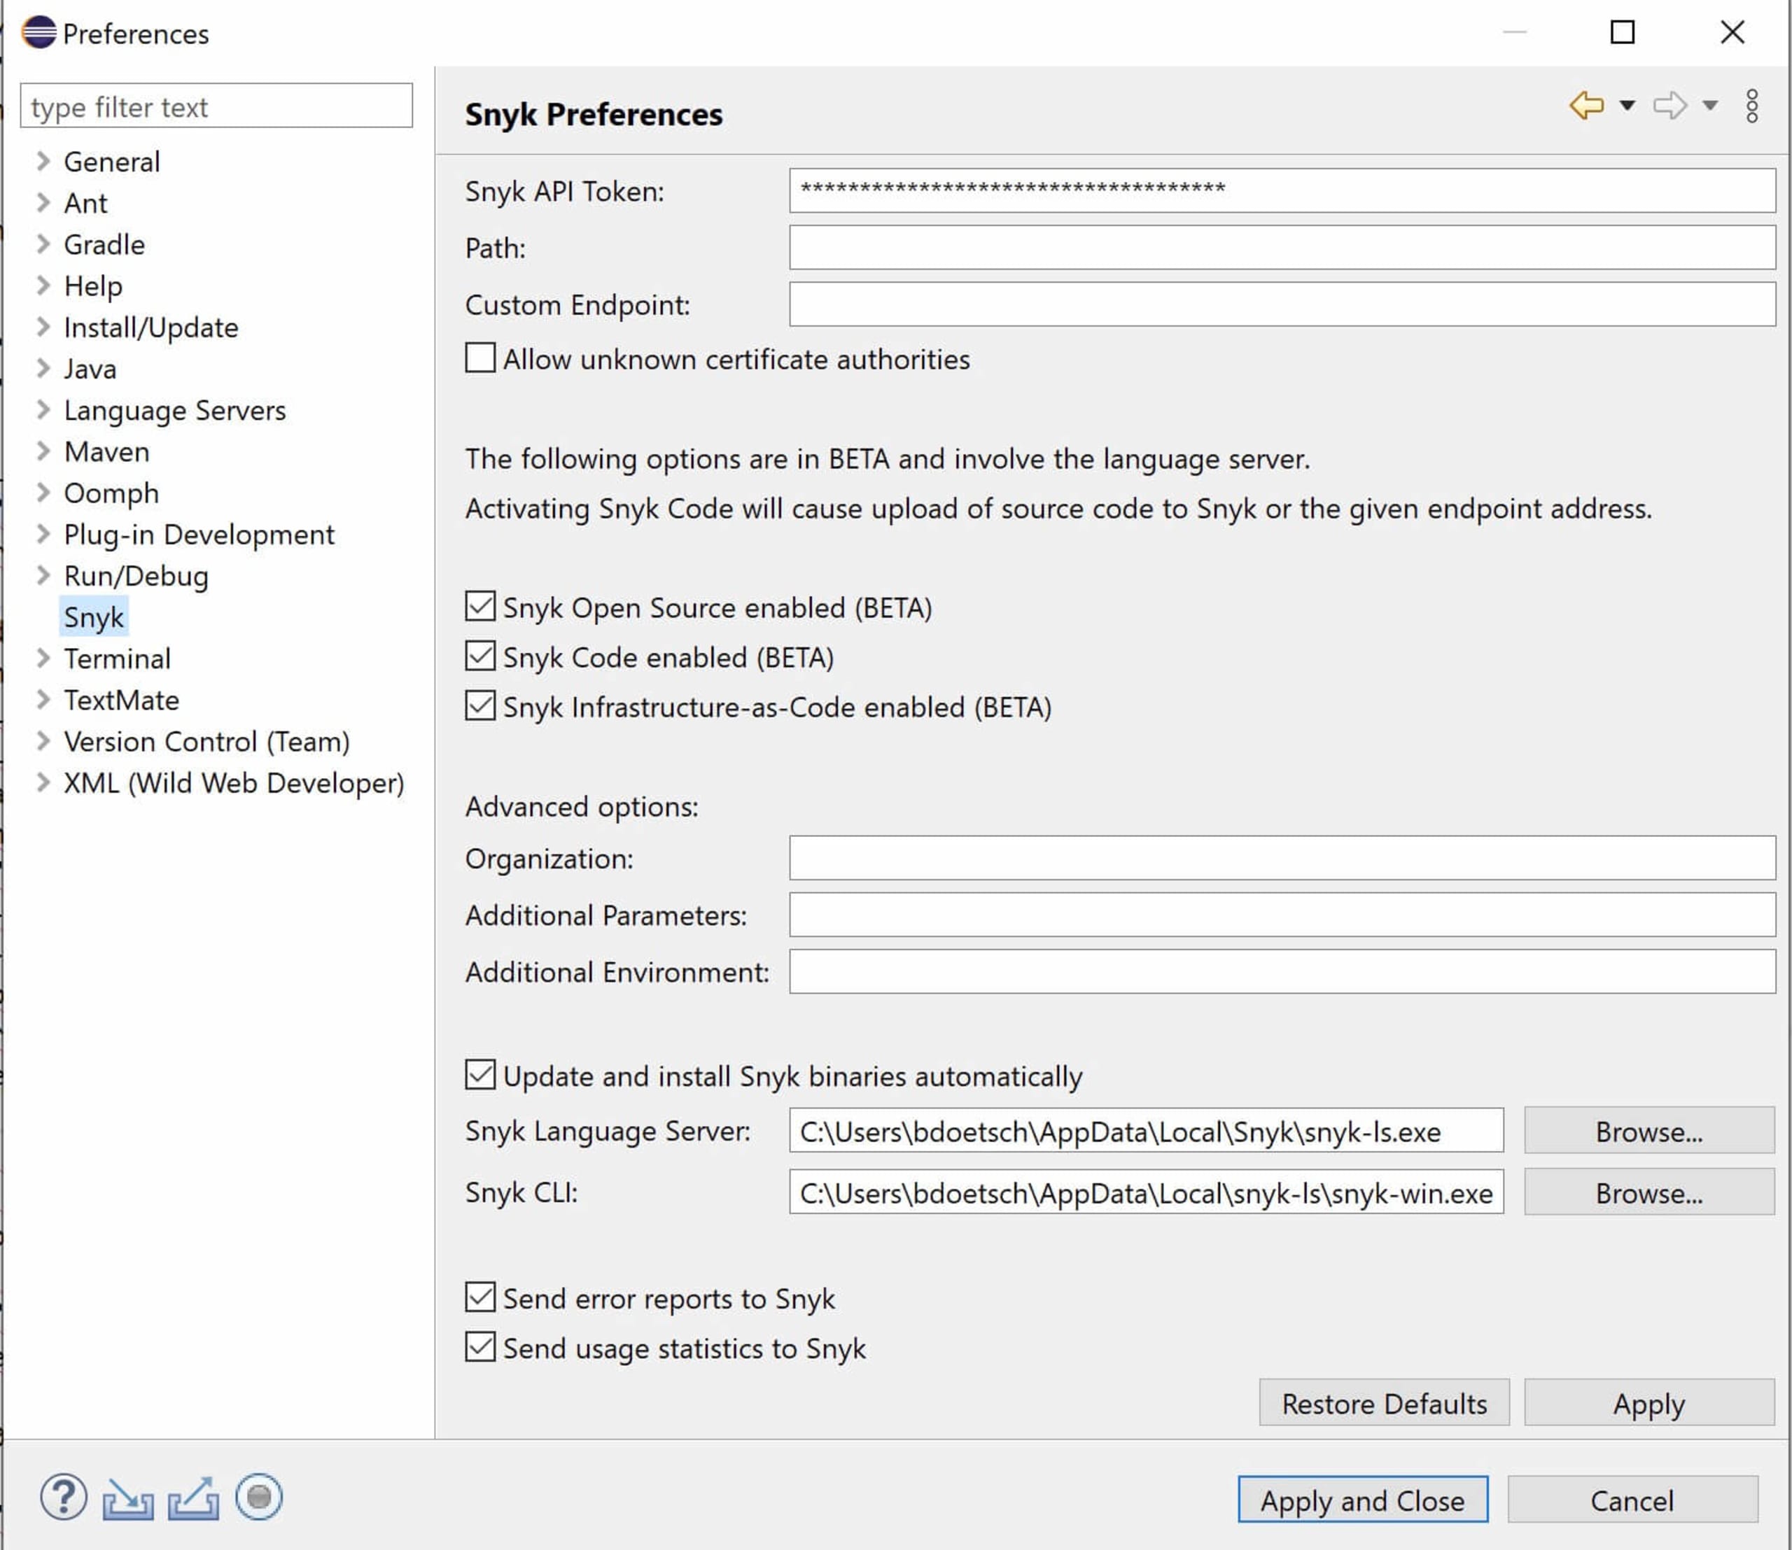Toggle Update and install Snyk binaries automatically
Viewport: 1792px width, 1550px height.
[480, 1074]
